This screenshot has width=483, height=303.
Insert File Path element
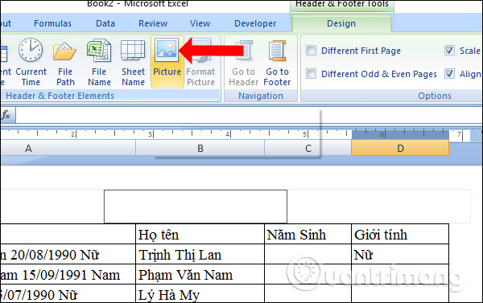pyautogui.click(x=65, y=63)
